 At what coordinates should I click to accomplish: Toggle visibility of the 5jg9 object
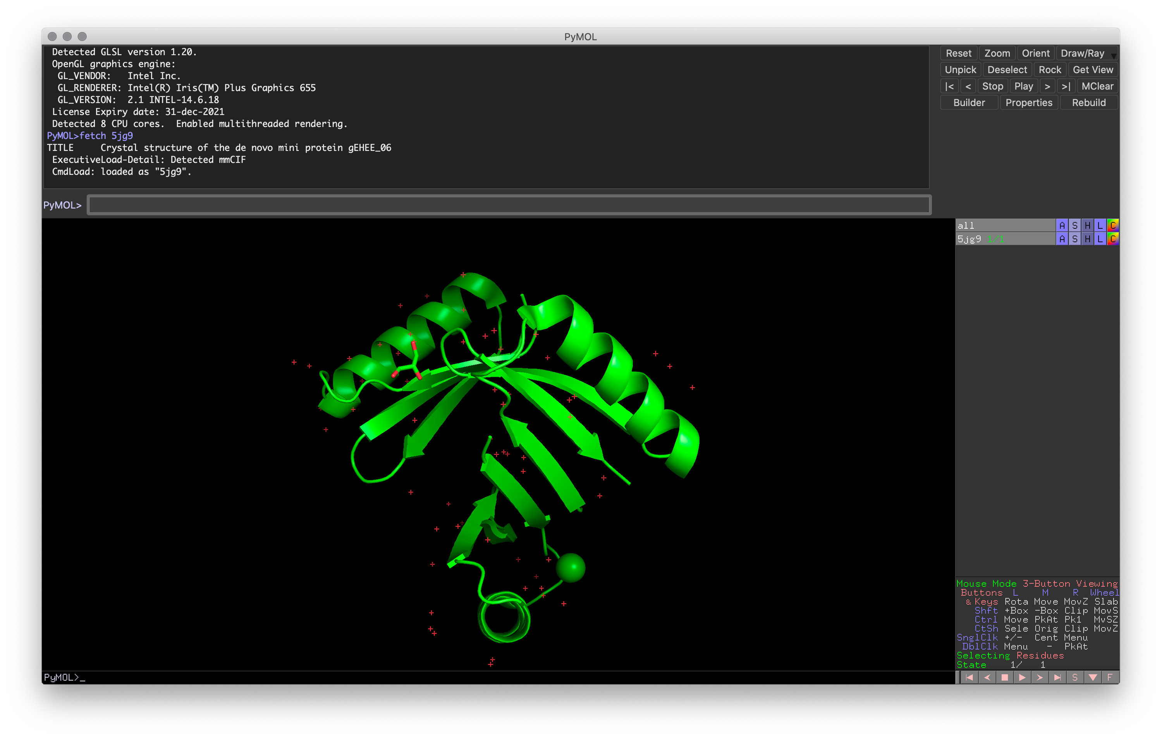pyautogui.click(x=1005, y=239)
